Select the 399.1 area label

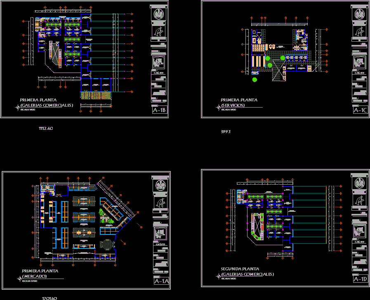coord(226,132)
